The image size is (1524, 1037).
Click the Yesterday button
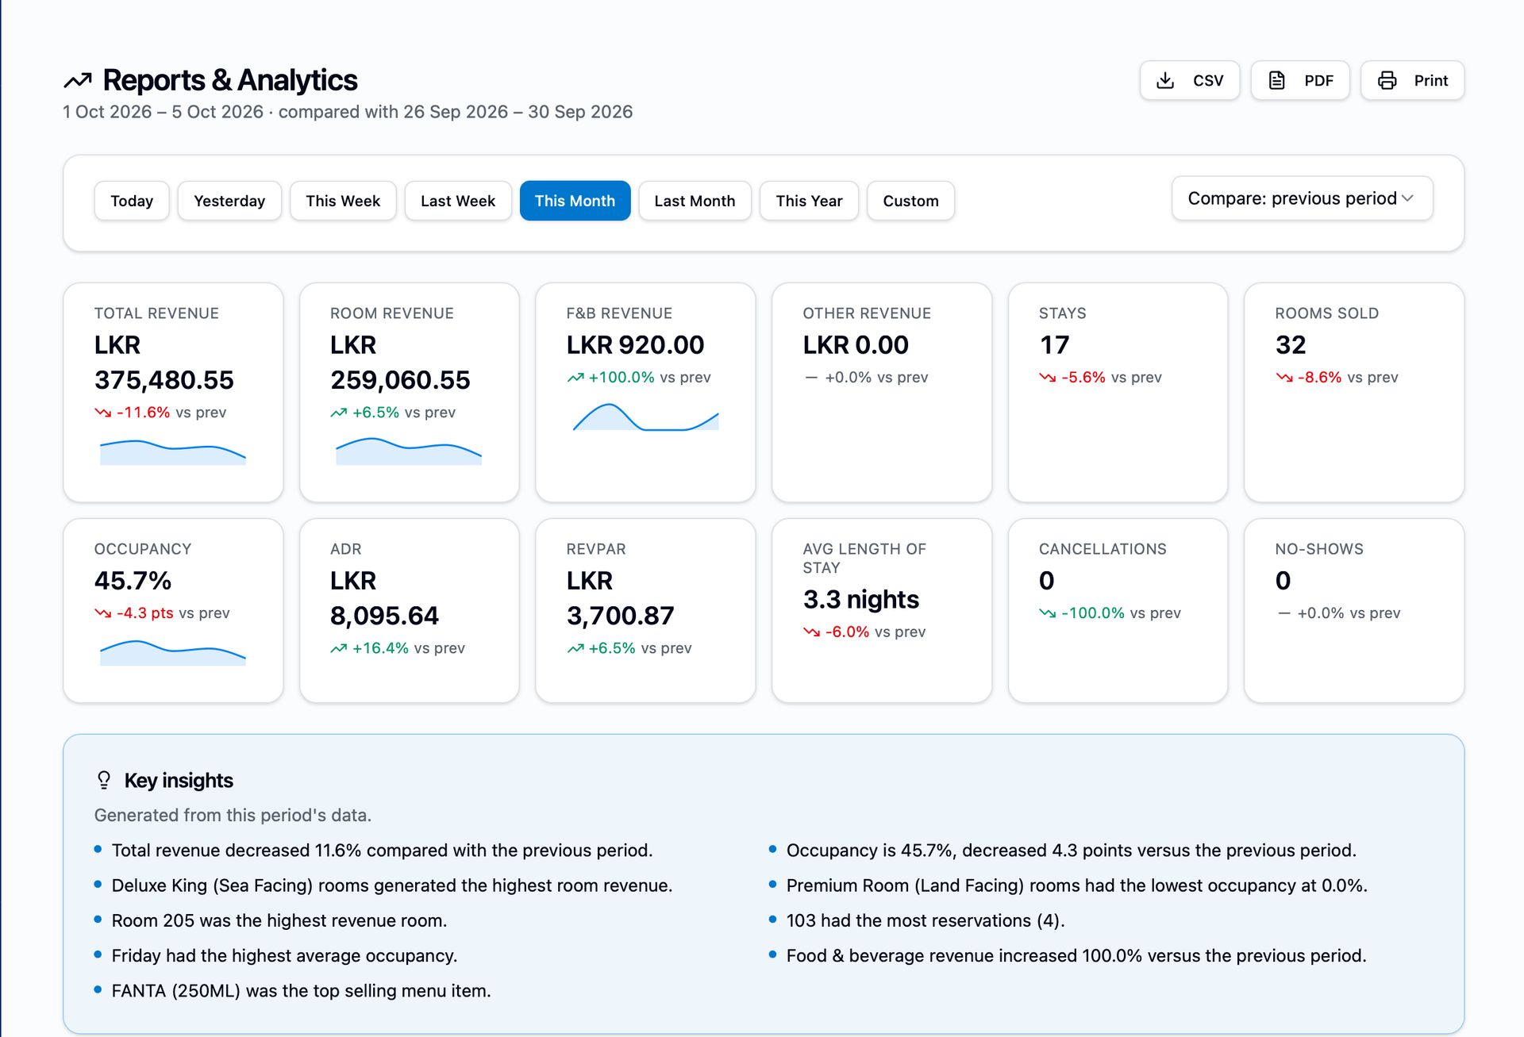click(x=229, y=201)
